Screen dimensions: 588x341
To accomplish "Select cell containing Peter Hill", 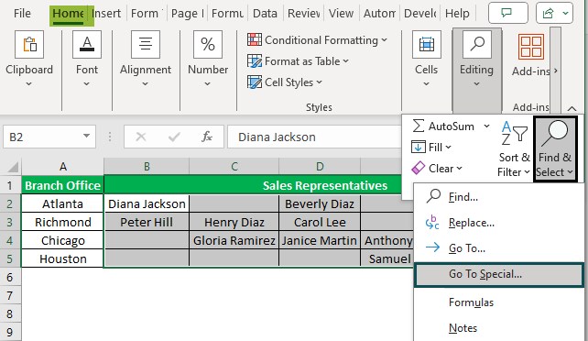I will (x=147, y=222).
